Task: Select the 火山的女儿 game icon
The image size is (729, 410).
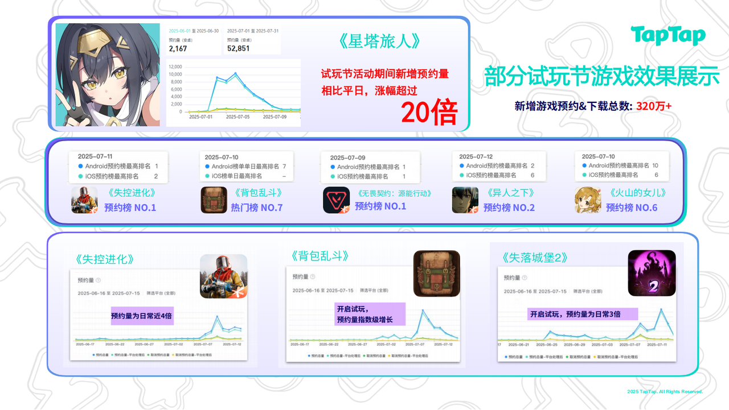Action: (x=587, y=200)
